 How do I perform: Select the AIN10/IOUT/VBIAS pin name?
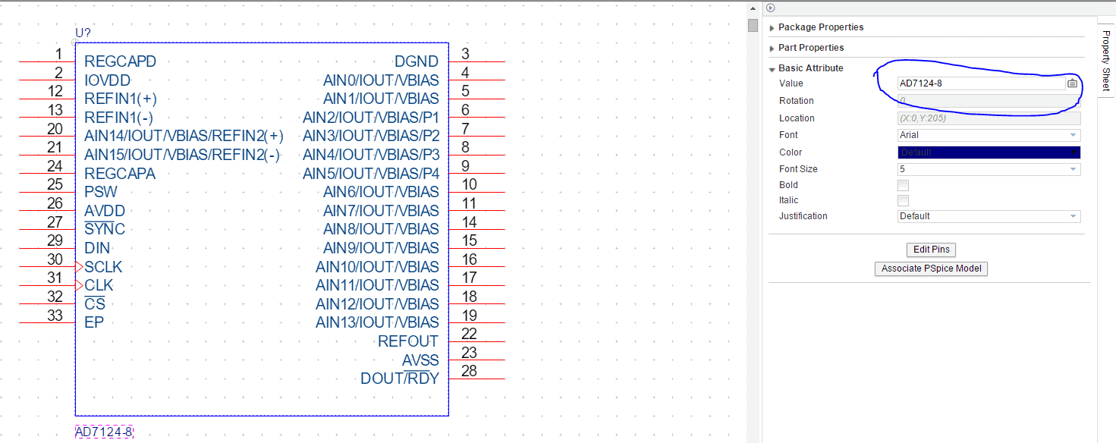coord(377,267)
